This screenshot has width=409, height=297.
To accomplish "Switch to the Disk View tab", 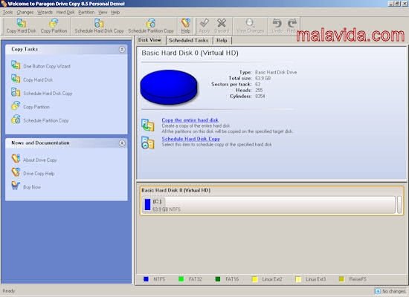I will (149, 40).
